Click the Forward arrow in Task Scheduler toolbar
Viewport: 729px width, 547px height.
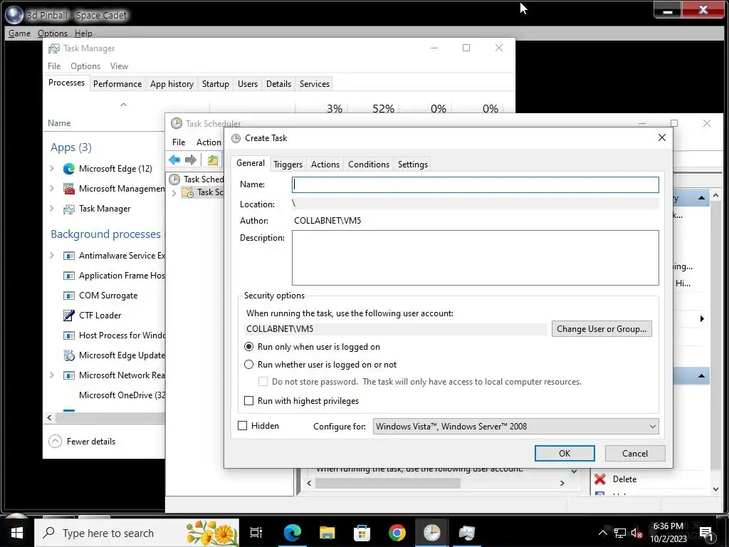(191, 160)
